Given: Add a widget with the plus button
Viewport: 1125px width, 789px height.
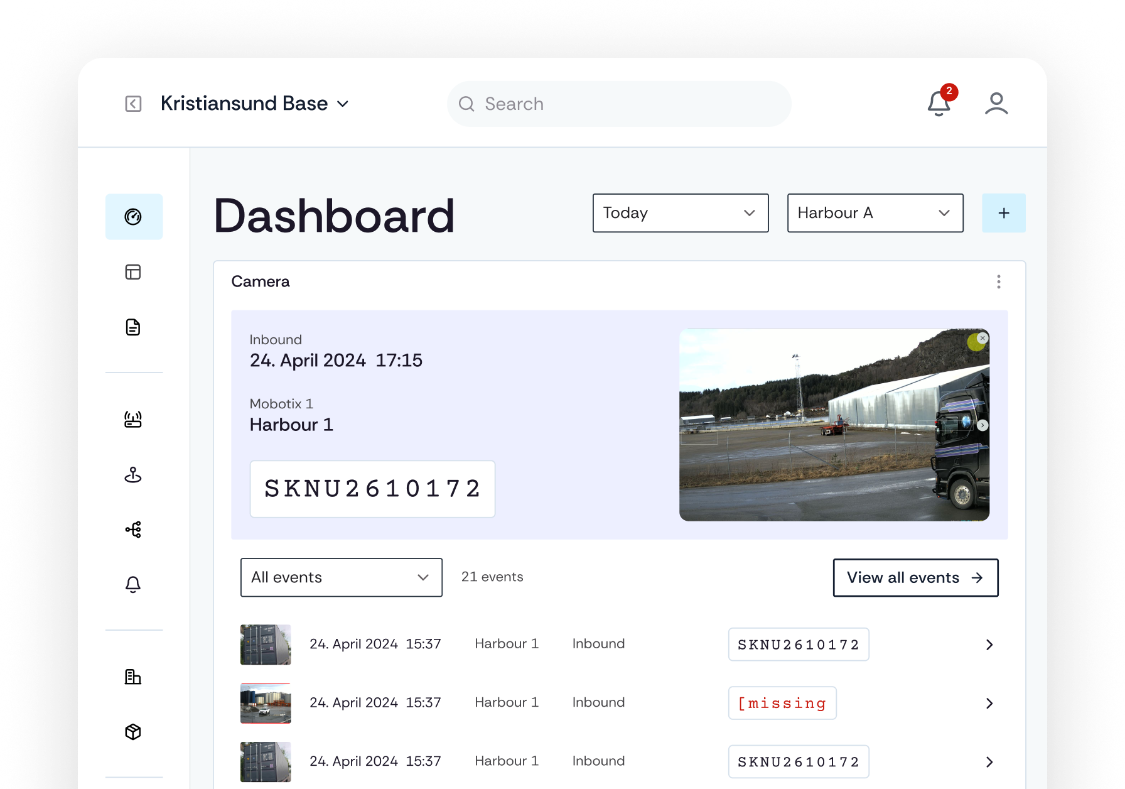Looking at the screenshot, I should [x=1004, y=213].
